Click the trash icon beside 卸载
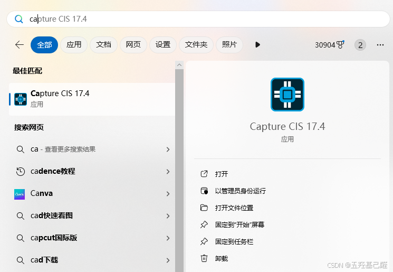Viewport: 393px width, 272px height. tap(204, 258)
